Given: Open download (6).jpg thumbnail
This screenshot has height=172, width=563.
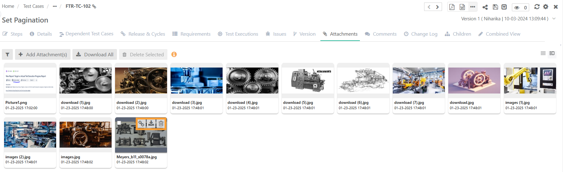Looking at the screenshot, I should tap(363, 80).
